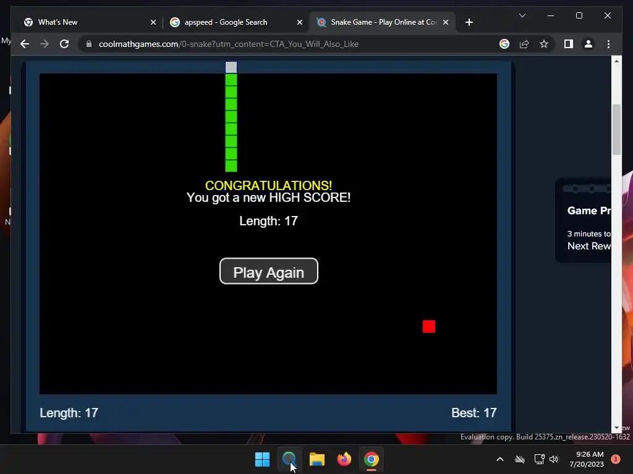Screen dimensions: 633x474
Task: Open Windows Search from taskbar
Action: click(289, 459)
